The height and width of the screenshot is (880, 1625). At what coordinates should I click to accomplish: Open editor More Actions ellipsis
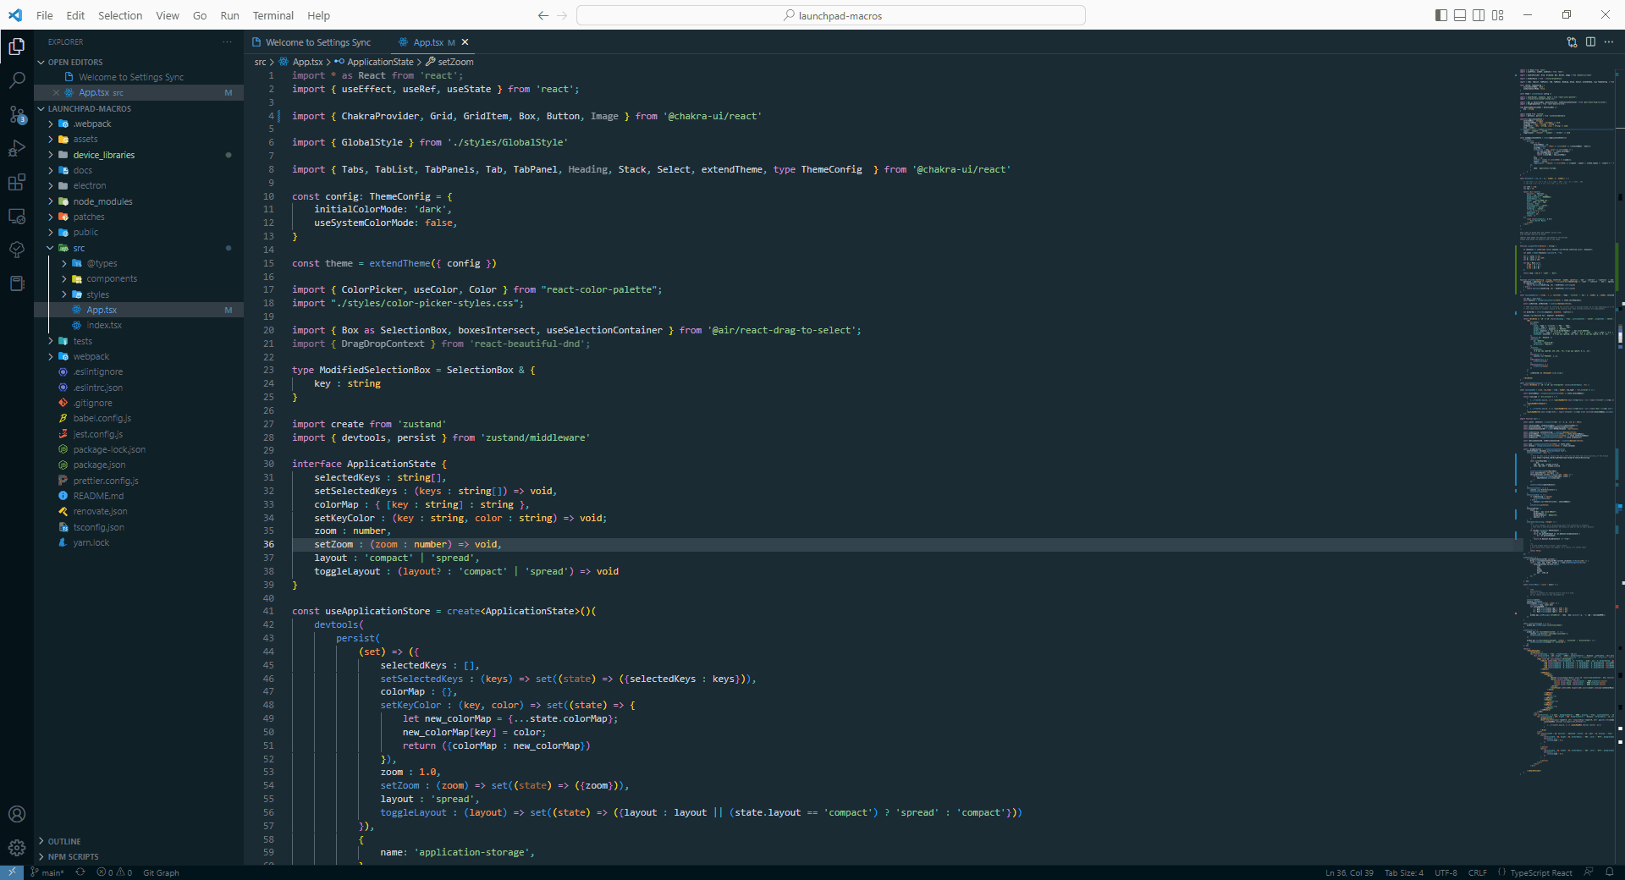pyautogui.click(x=1609, y=41)
